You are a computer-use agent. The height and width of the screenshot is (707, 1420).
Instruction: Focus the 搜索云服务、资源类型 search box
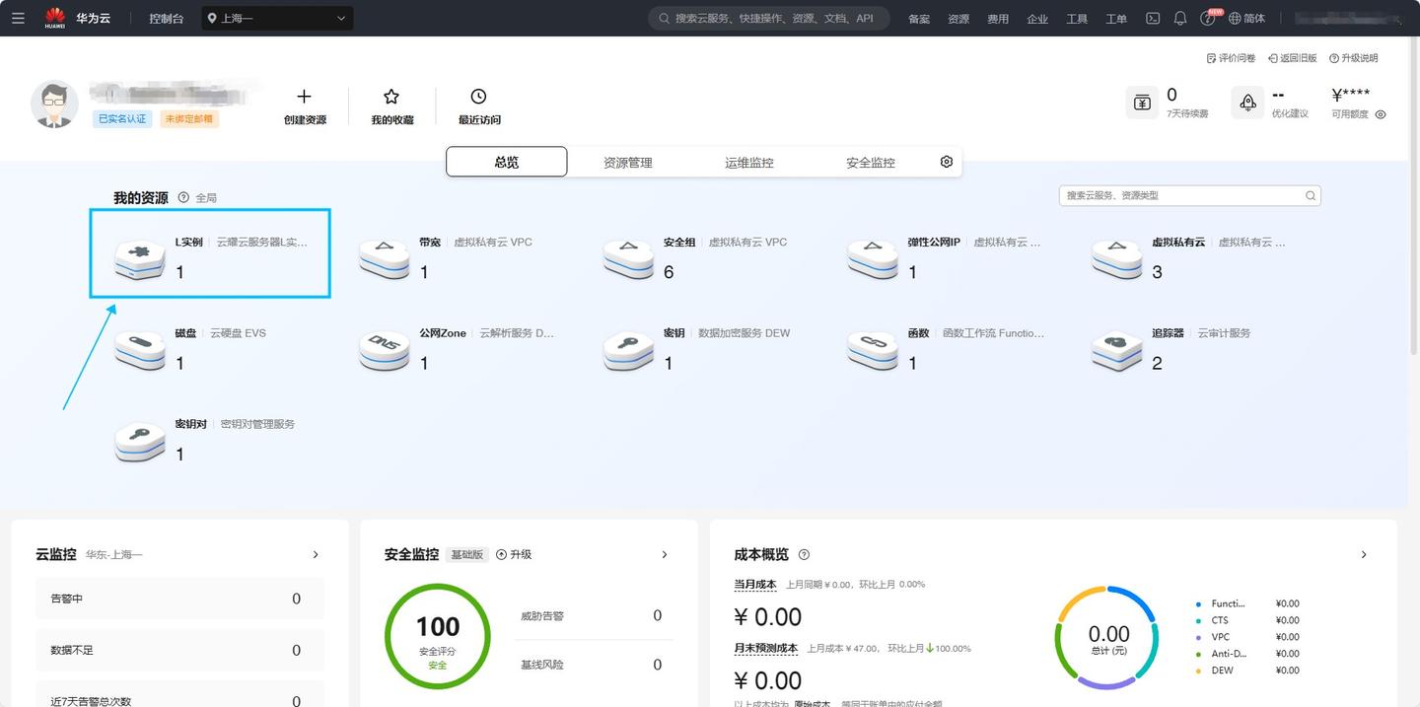tap(1190, 195)
